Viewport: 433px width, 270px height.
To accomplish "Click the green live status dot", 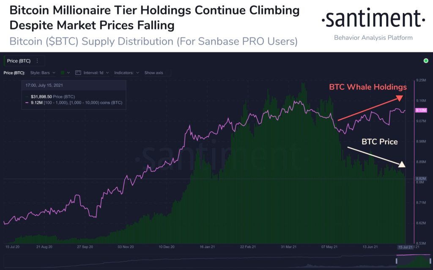I will coord(426,61).
